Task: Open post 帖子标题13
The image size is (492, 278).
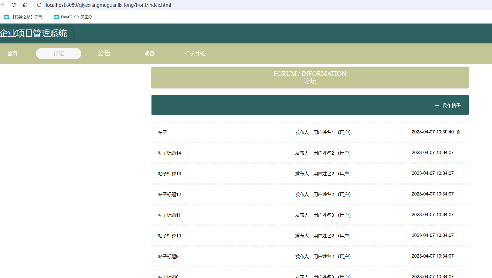Action: (x=169, y=174)
